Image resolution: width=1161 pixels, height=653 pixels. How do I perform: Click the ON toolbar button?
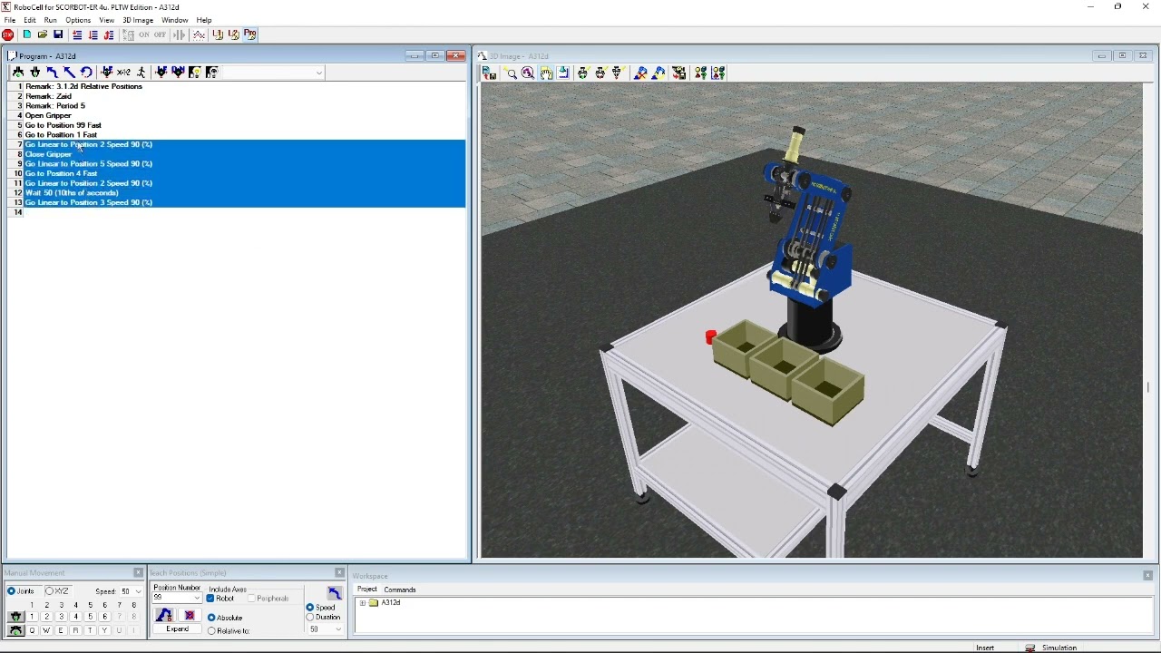pyautogui.click(x=144, y=34)
